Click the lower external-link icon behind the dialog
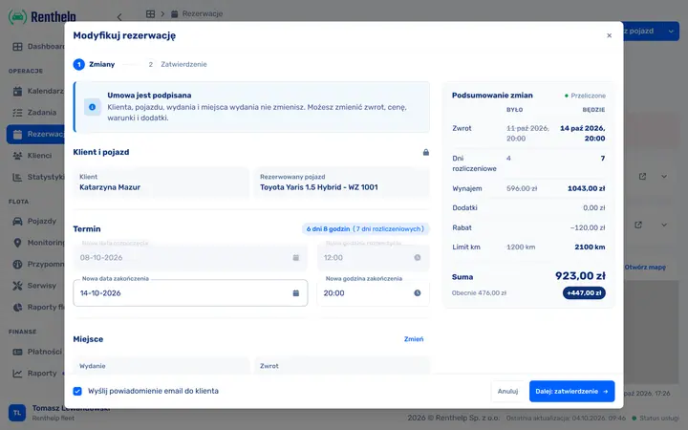Image resolution: width=688 pixels, height=430 pixels. tap(638, 225)
